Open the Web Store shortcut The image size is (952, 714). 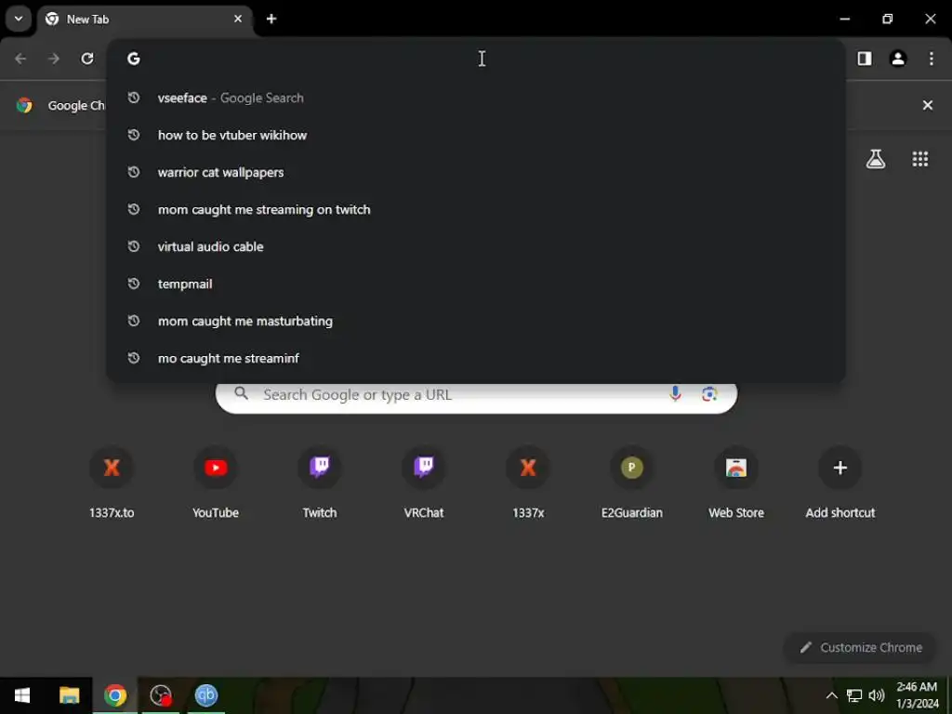point(736,483)
